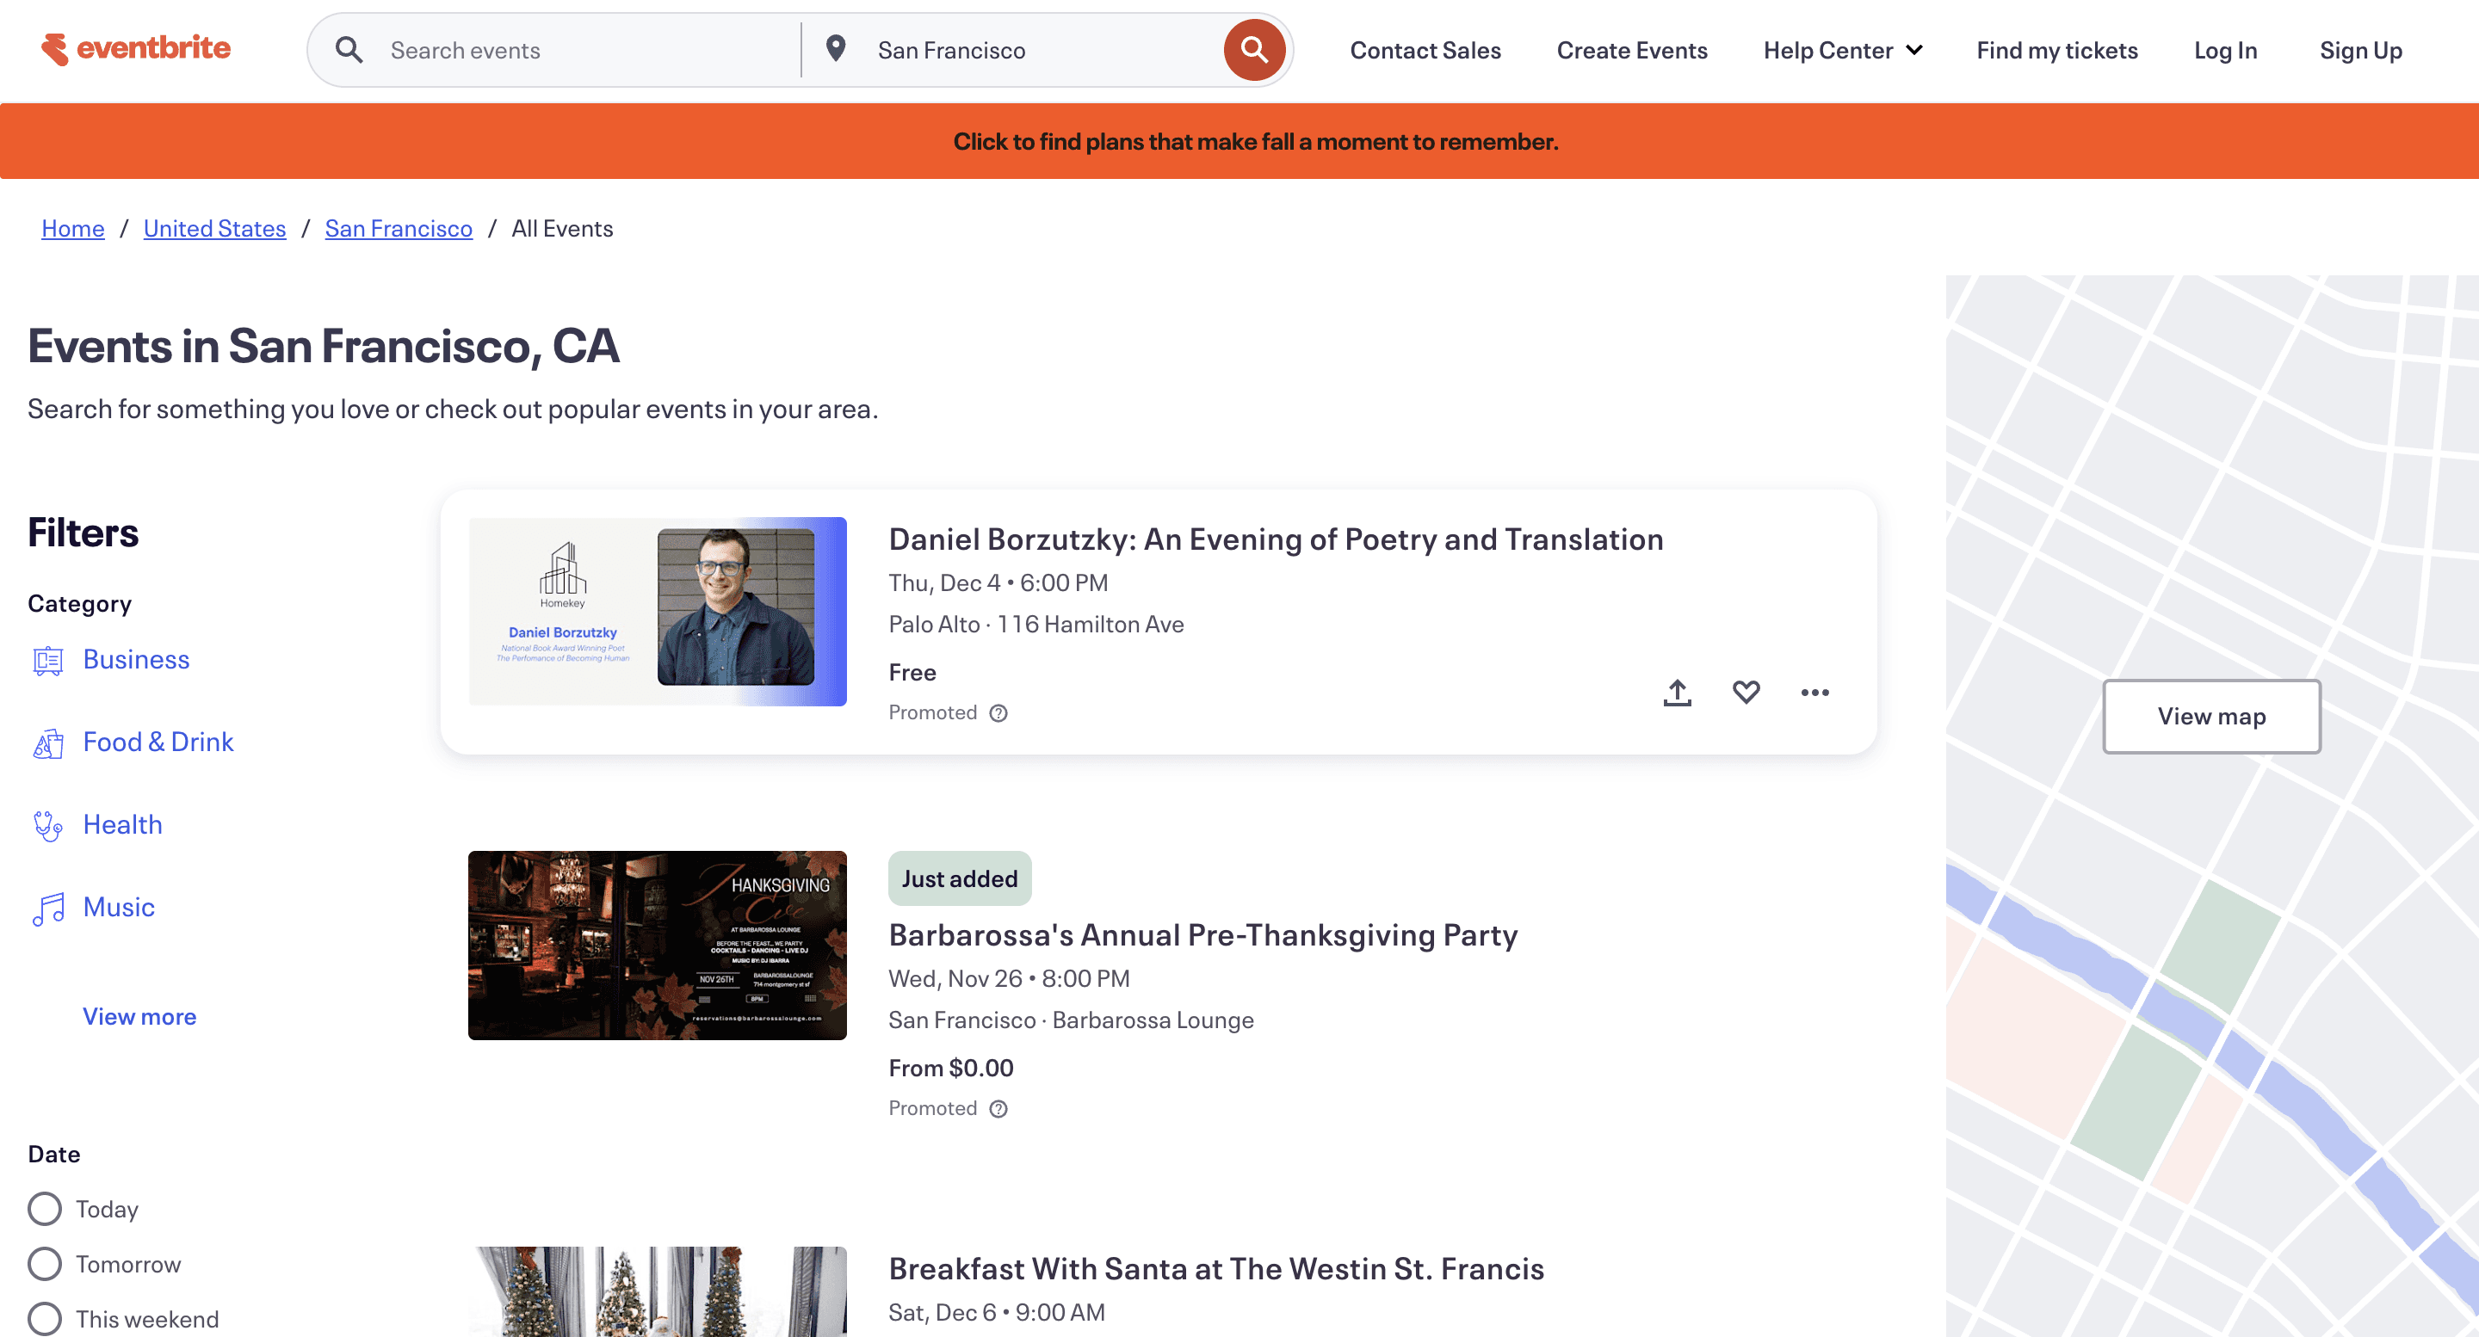The height and width of the screenshot is (1337, 2479).
Task: Open the United States breadcrumb link
Action: coord(214,228)
